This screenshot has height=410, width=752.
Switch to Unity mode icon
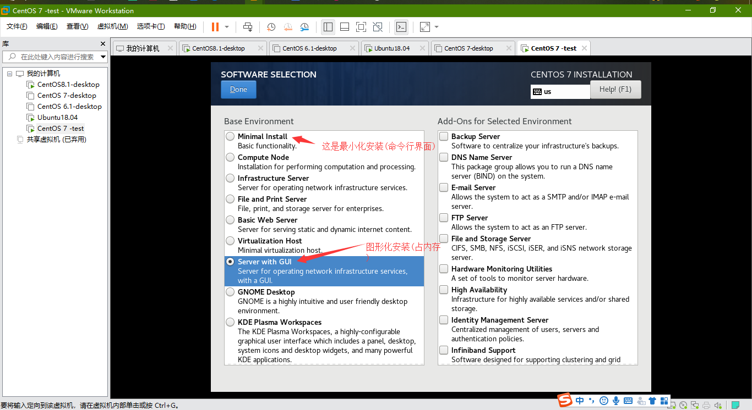coord(378,26)
